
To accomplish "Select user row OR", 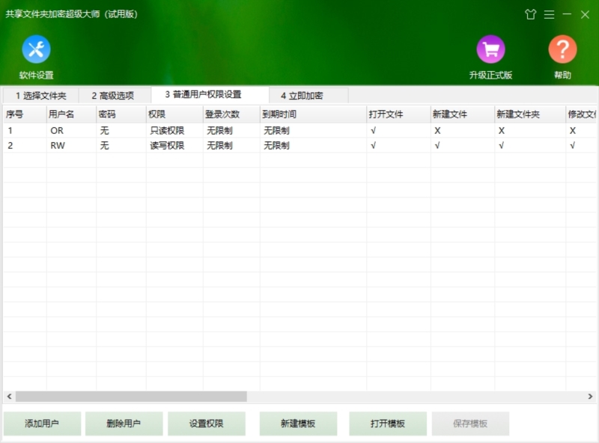I will (299, 131).
